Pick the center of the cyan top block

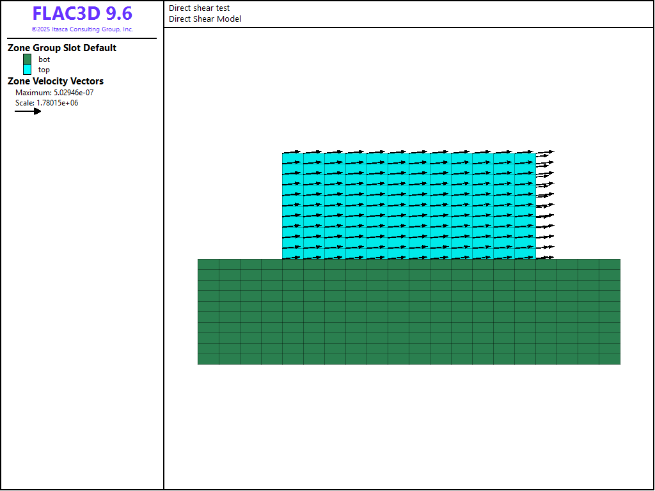(x=409, y=205)
